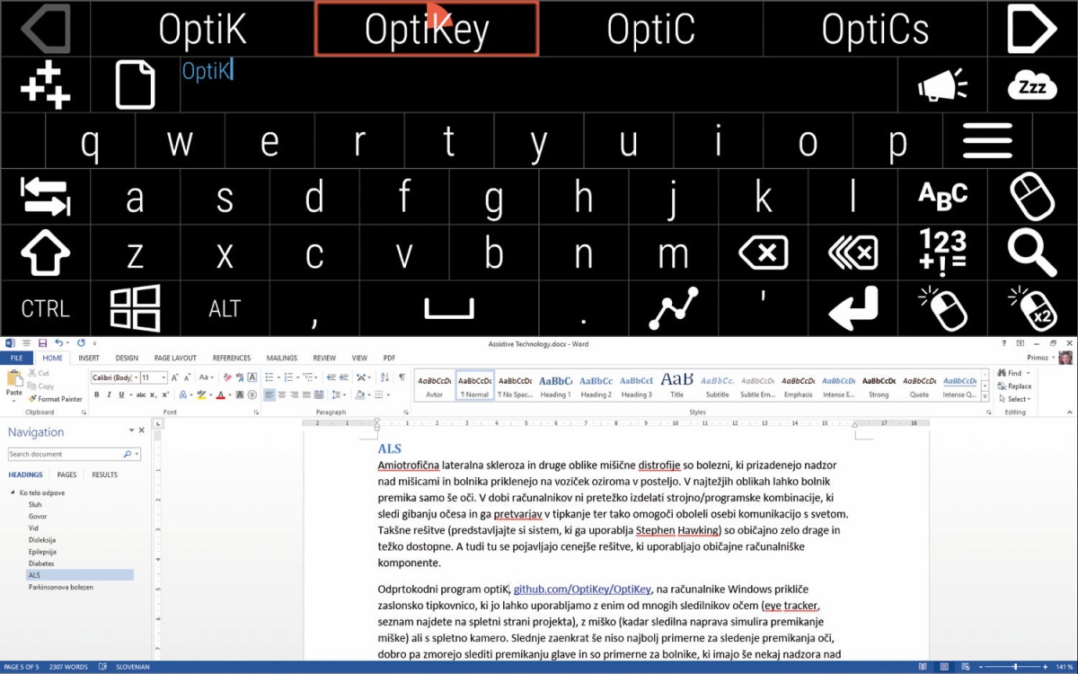Open the Navigation pane task options arrow

131,431
